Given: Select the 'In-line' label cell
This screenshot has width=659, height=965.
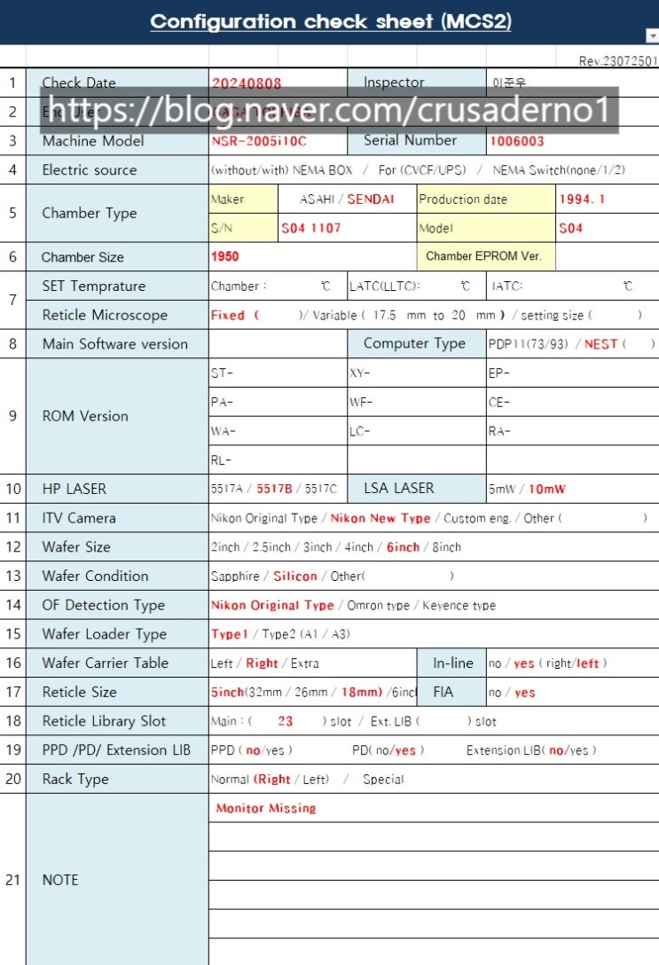Looking at the screenshot, I should pos(451,663).
